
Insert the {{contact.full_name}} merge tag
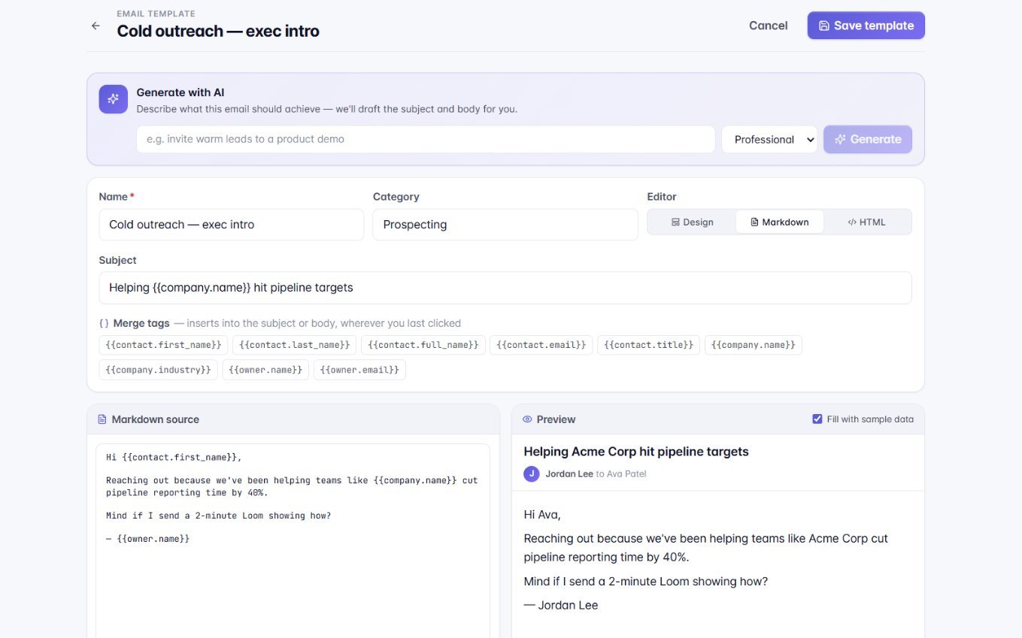pos(423,345)
